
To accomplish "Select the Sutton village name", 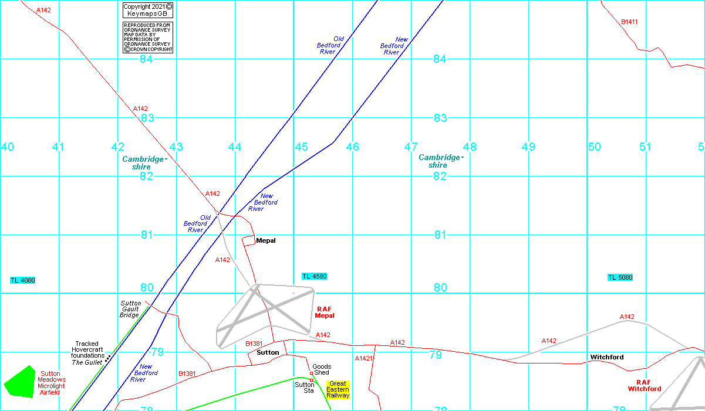I will tap(268, 352).
